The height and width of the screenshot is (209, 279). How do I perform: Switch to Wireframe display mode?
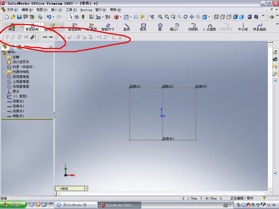point(216,17)
